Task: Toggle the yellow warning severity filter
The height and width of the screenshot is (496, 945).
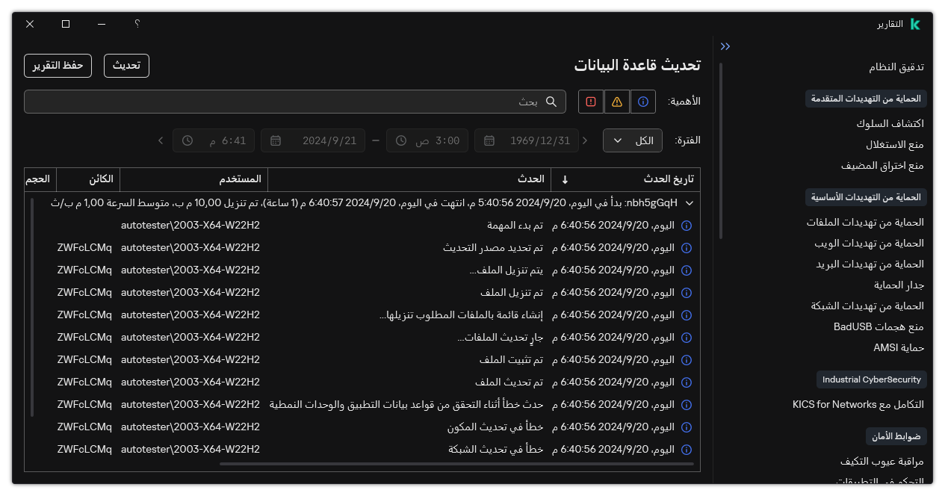Action: coord(616,102)
